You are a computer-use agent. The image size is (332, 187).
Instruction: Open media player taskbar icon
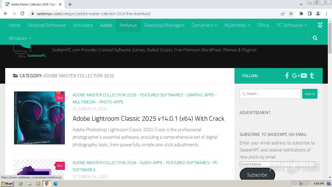click(38, 184)
